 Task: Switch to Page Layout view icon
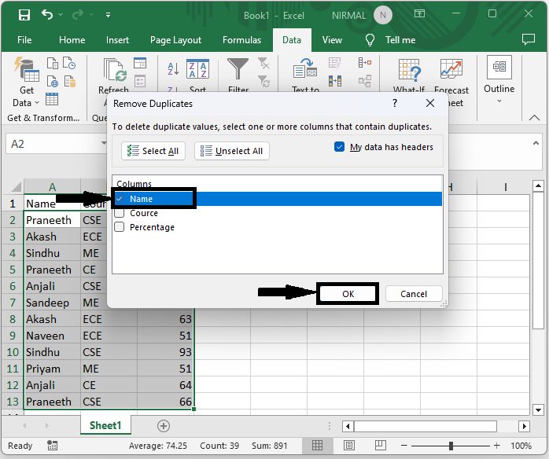tap(349, 446)
